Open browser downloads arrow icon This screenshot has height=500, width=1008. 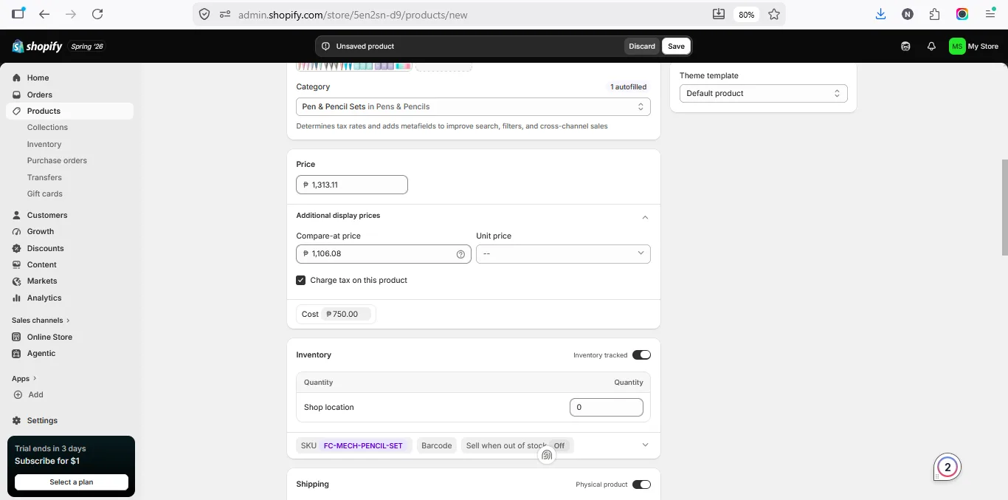coord(880,14)
